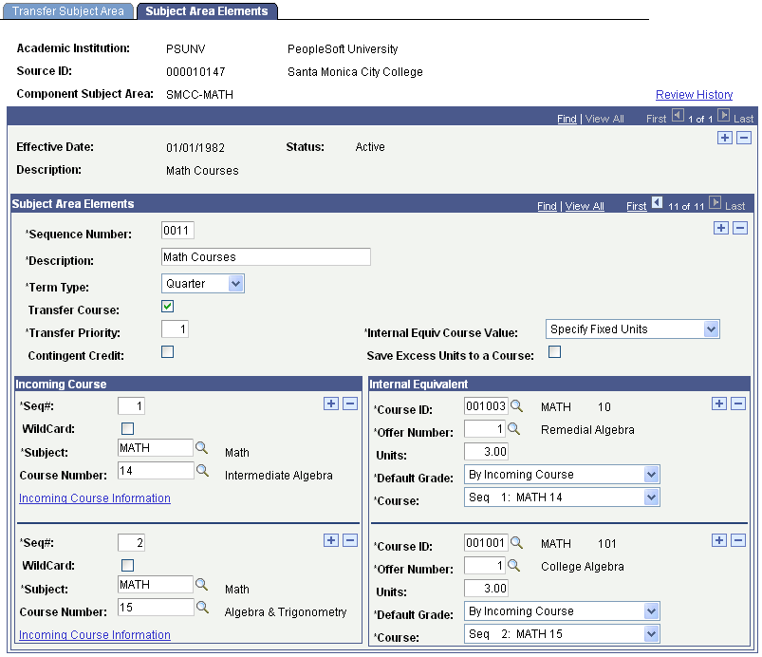Add incoming course row after Seq 1

point(331,404)
